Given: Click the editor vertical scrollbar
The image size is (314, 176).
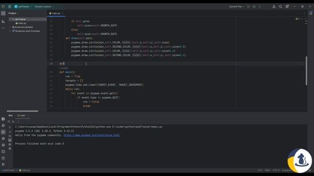Looking at the screenshot, I should pyautogui.click(x=306, y=71).
